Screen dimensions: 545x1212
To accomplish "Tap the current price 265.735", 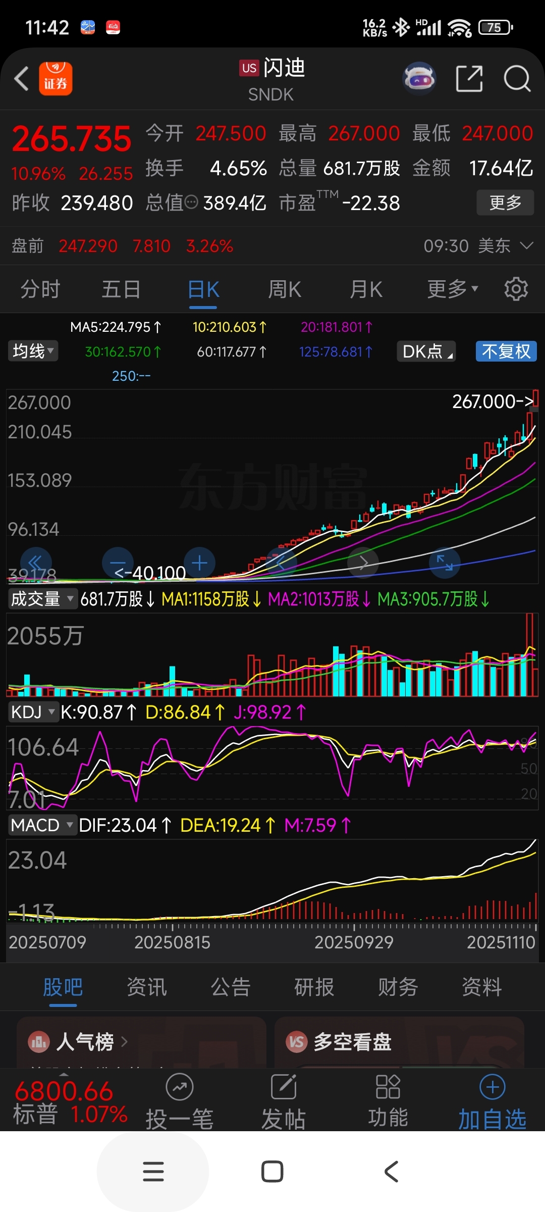I will point(72,139).
